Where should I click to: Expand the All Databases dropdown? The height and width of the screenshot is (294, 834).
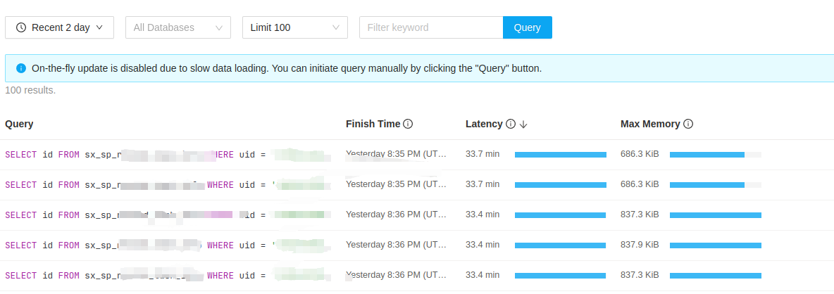coord(178,27)
